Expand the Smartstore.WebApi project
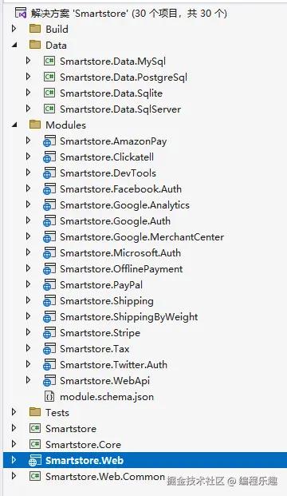 [x=28, y=380]
